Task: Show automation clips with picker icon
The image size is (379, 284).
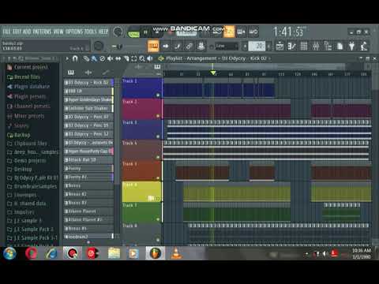Action: point(106,72)
